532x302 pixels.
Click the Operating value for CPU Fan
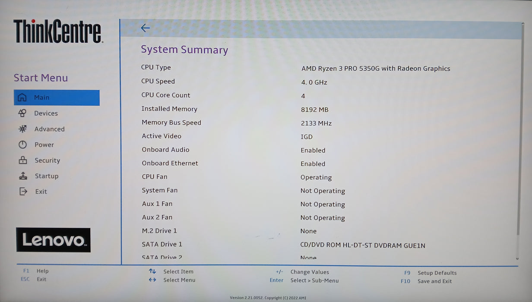316,178
